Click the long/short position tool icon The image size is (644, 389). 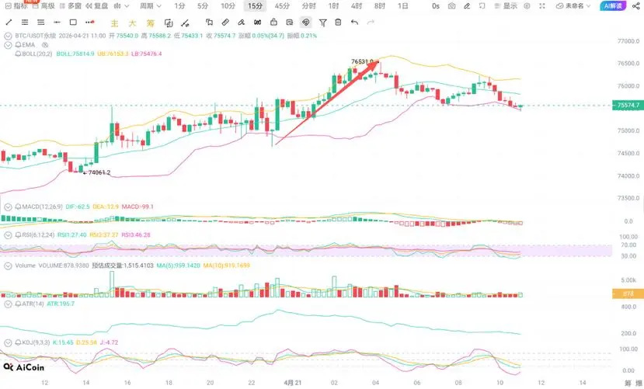click(185, 23)
